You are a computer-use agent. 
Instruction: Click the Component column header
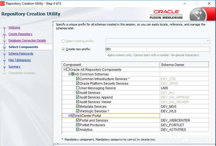click(x=111, y=65)
